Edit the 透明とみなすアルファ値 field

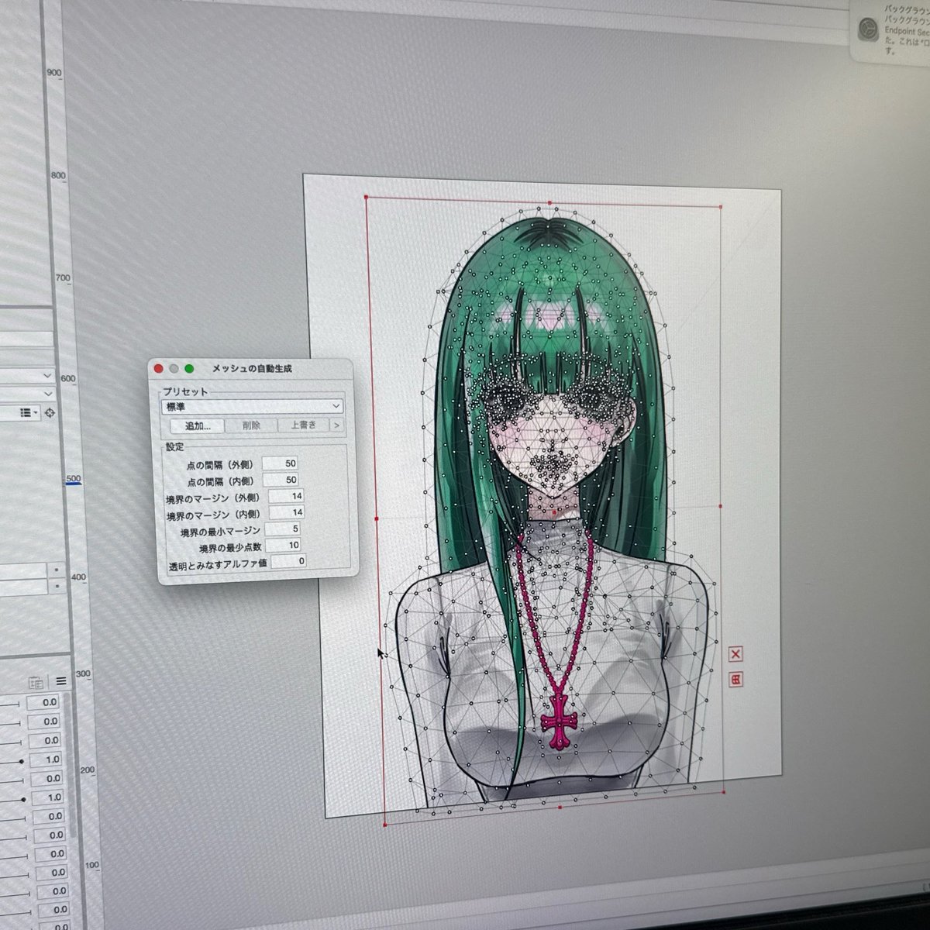point(289,561)
